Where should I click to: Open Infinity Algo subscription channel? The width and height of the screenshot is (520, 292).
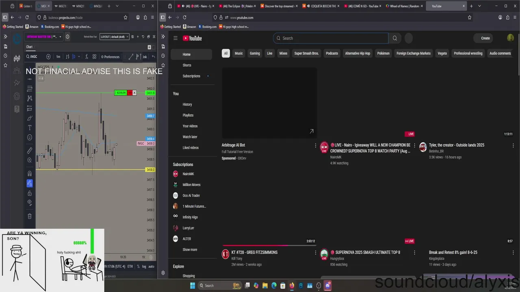tap(191, 217)
